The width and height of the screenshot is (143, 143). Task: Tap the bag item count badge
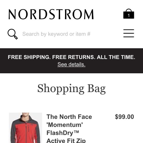129,15
